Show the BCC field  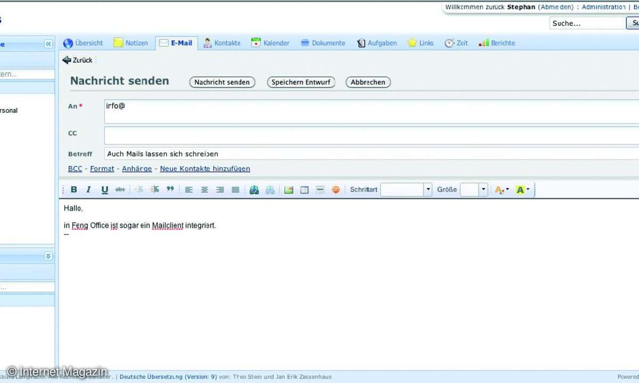pyautogui.click(x=75, y=169)
